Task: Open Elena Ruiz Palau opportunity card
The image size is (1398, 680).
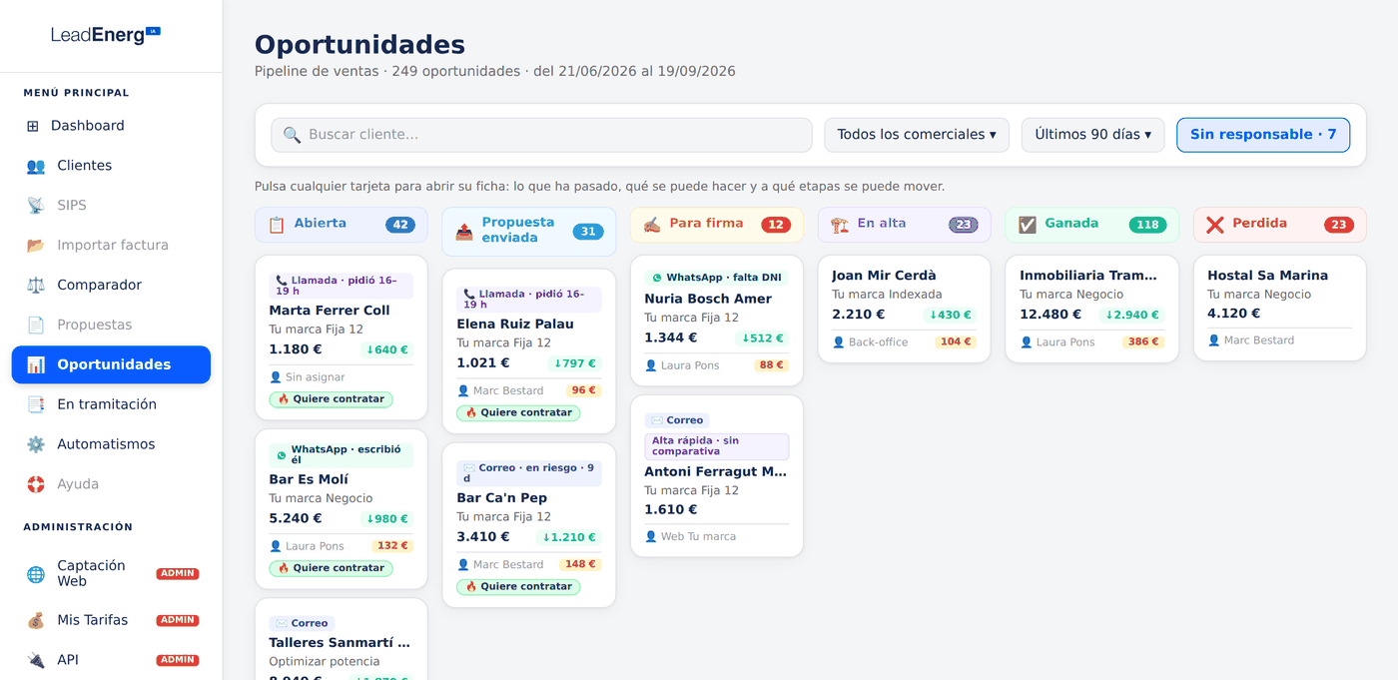Action: tap(529, 351)
